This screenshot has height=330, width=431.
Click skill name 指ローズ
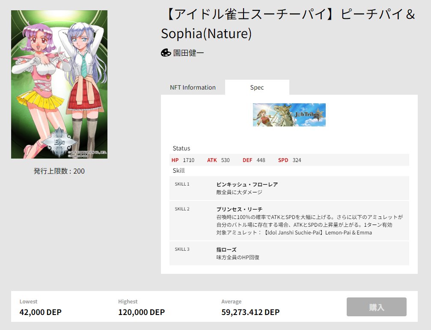226,249
